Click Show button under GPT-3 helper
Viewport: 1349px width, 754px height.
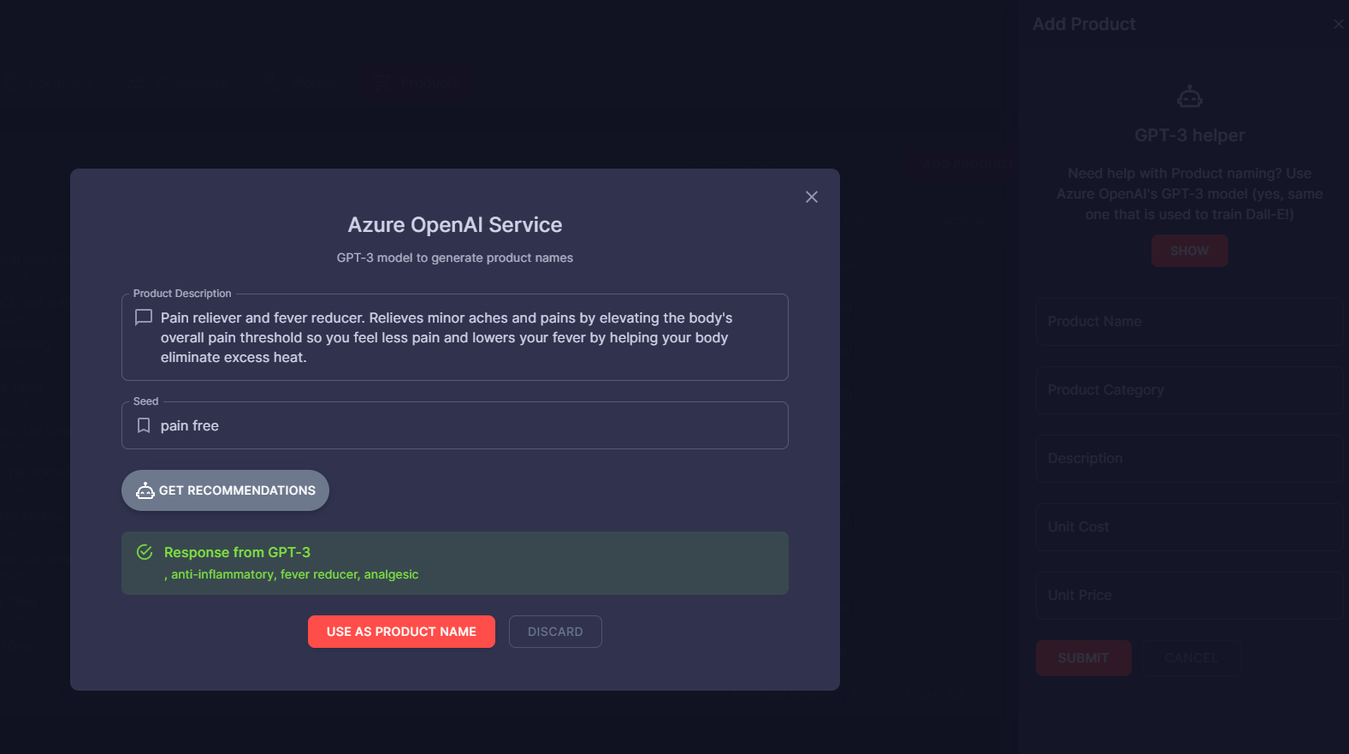(1189, 251)
